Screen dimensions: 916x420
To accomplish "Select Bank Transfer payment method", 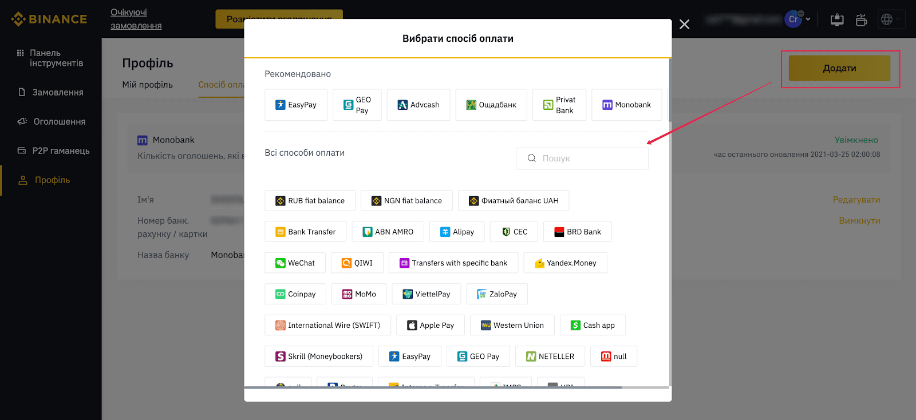I will click(306, 232).
